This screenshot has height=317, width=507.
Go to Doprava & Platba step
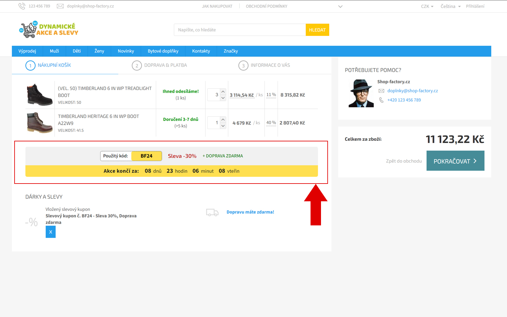click(159, 65)
